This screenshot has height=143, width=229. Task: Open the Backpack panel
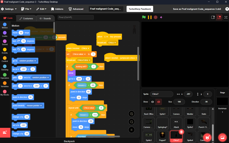[x=69, y=141]
